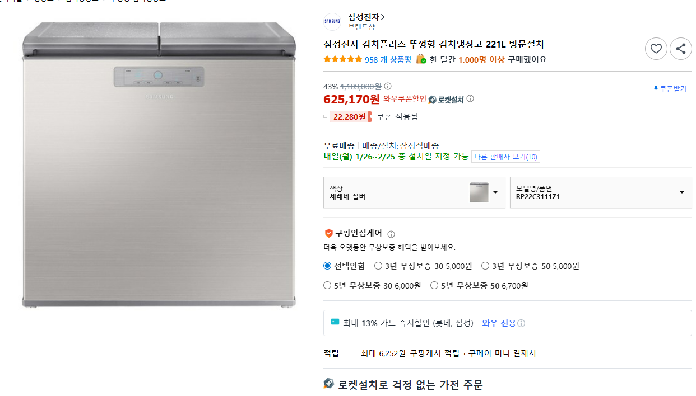Click 다른 판매자 보기(10) button
This screenshot has width=696, height=396.
coord(505,157)
